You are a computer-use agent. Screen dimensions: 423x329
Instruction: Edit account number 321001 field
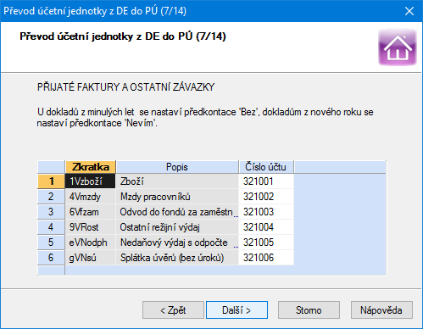click(266, 181)
